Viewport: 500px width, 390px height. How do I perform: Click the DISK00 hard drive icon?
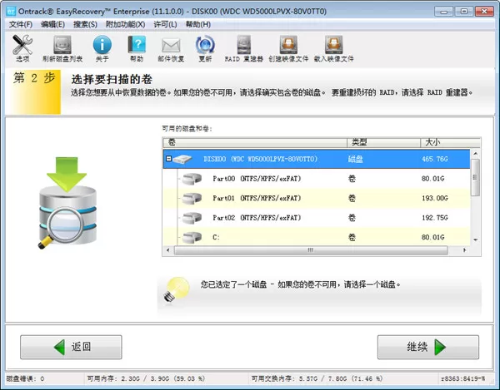[x=182, y=159]
